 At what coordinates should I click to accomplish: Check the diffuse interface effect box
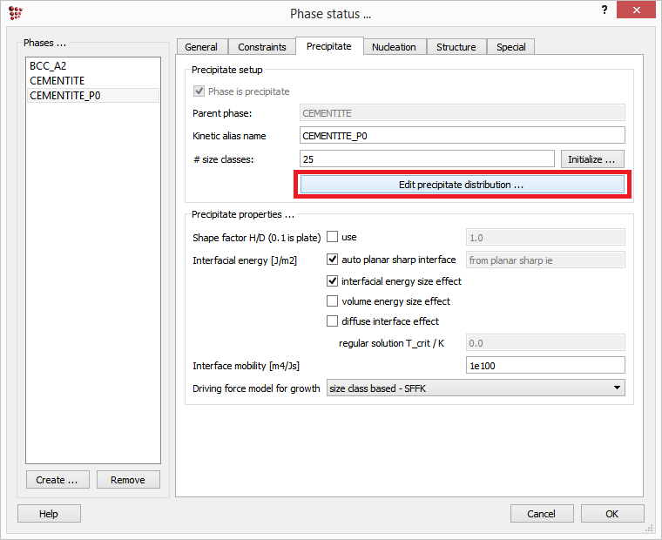332,321
